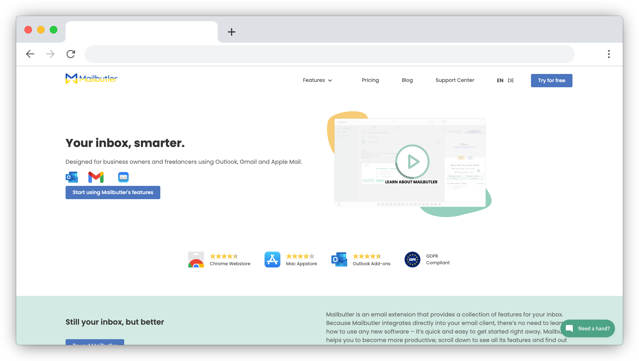Open the browser three-dot menu
This screenshot has height=361, width=639.
click(x=609, y=54)
